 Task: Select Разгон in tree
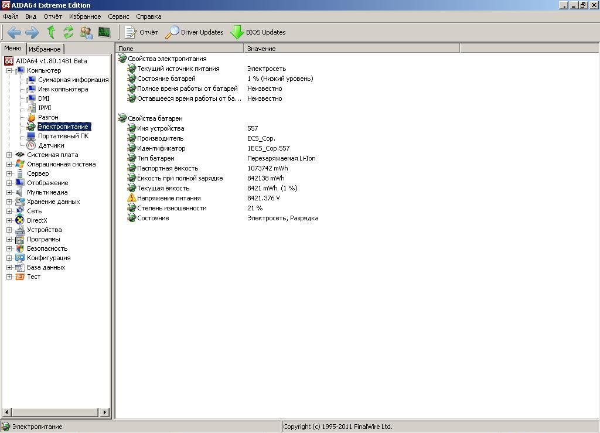[x=48, y=117]
